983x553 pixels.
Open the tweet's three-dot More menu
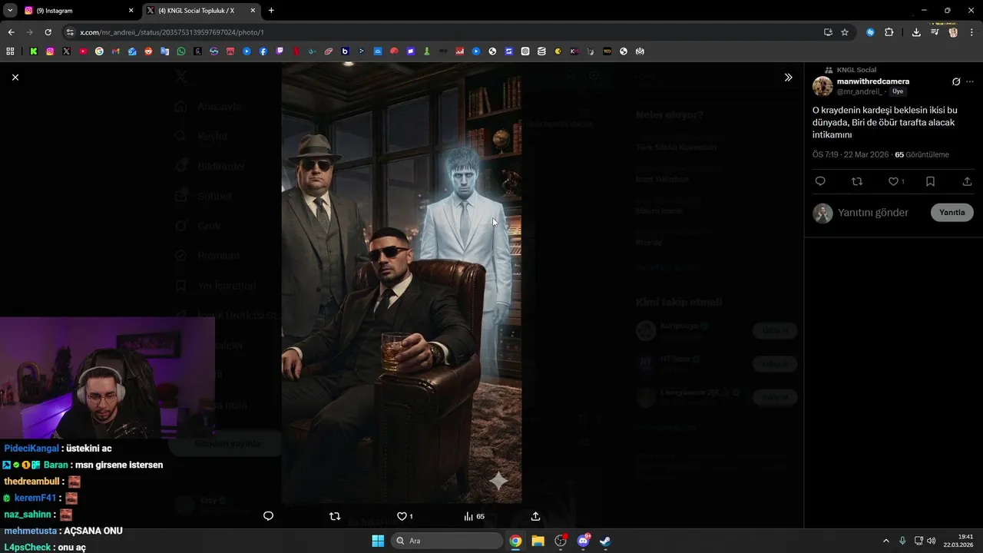[x=970, y=81]
